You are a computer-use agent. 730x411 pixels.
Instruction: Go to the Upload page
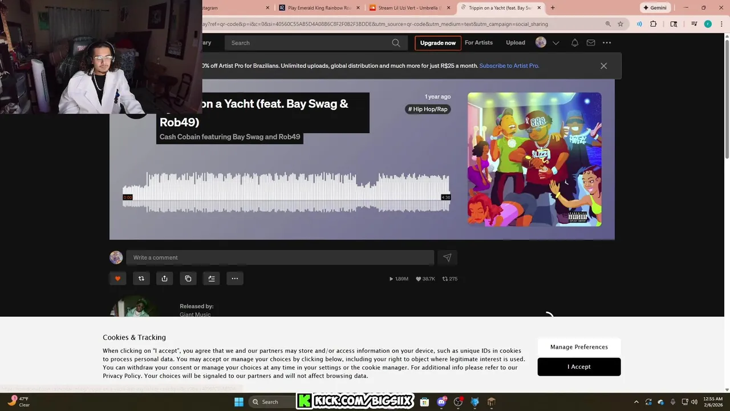516,43
